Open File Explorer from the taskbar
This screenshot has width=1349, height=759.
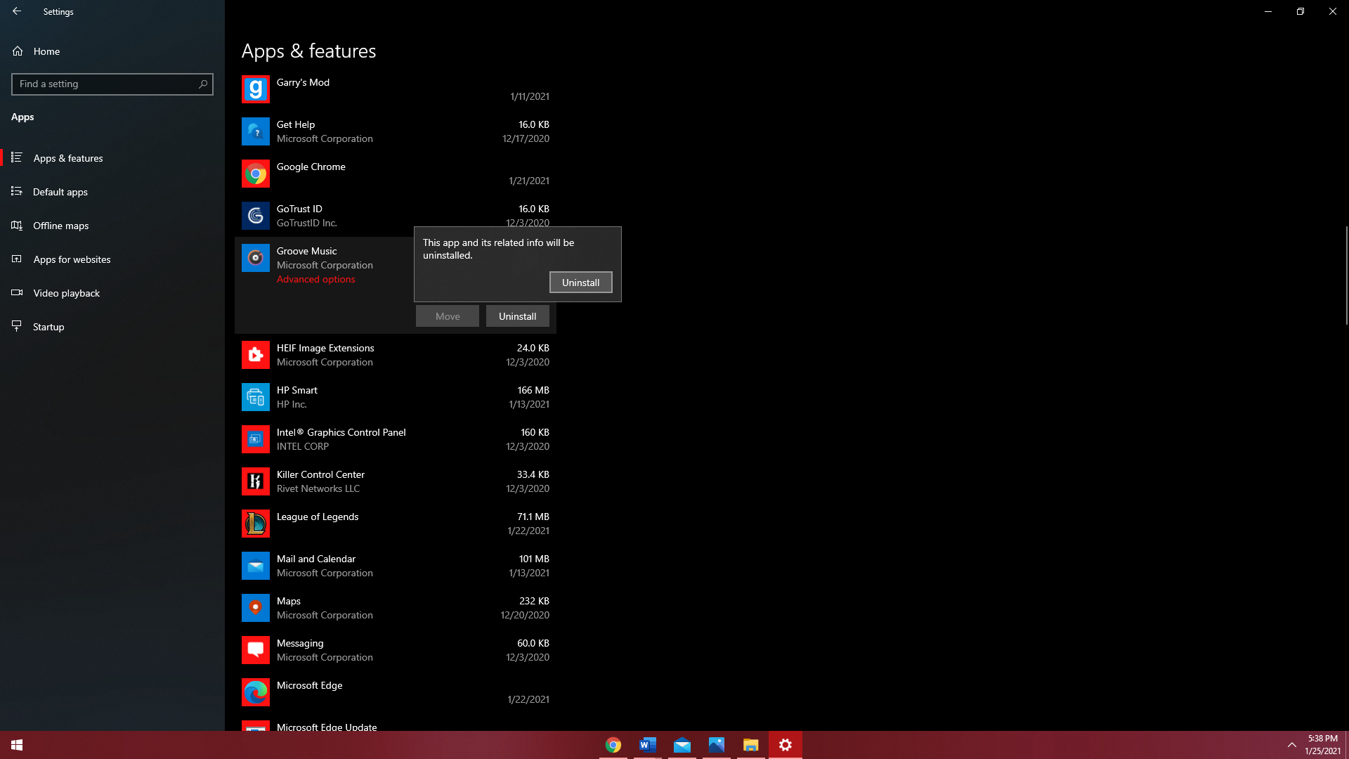[x=751, y=745]
